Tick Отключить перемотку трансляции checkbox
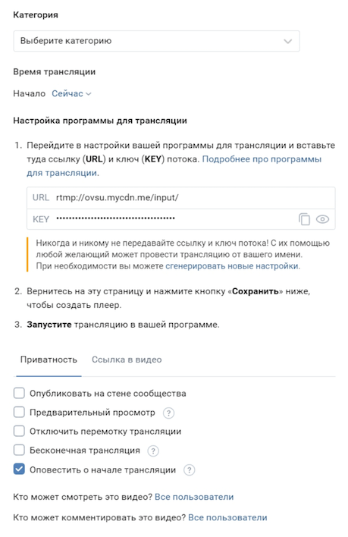This screenshot has height=537, width=348. pos(19,431)
